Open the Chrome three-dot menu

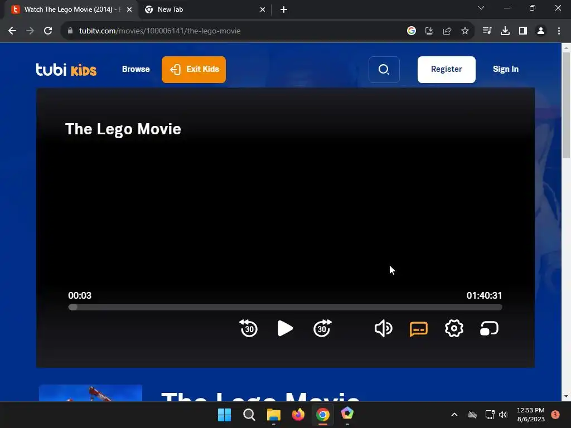pyautogui.click(x=559, y=31)
